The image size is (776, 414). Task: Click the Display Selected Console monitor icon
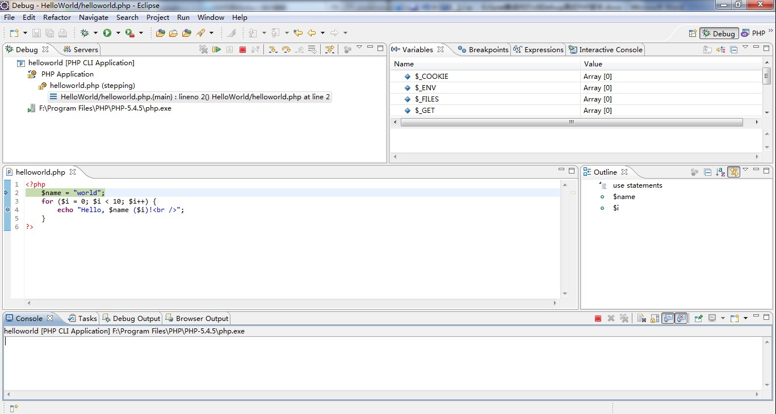coord(712,319)
